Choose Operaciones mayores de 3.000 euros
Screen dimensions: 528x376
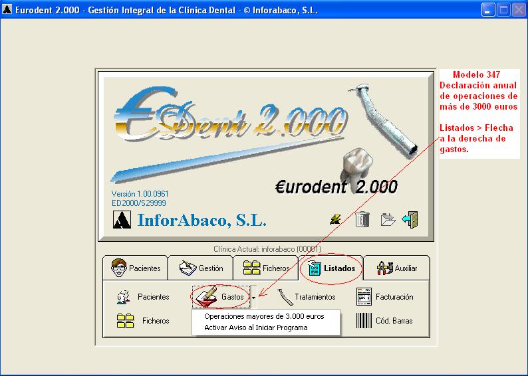click(x=265, y=316)
